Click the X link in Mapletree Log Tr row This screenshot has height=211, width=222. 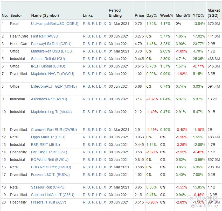(x=105, y=112)
